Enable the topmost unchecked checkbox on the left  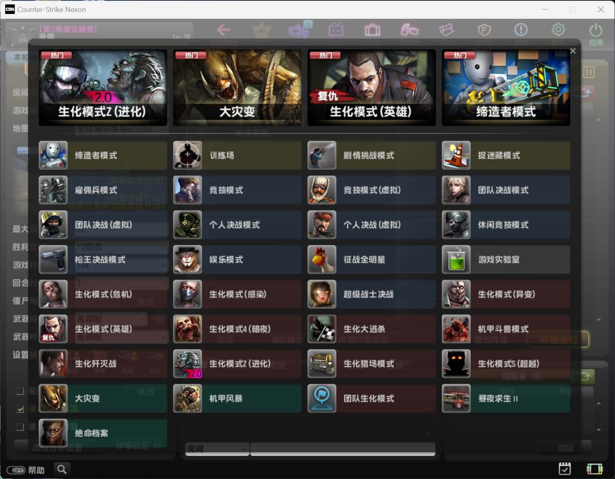(20, 391)
